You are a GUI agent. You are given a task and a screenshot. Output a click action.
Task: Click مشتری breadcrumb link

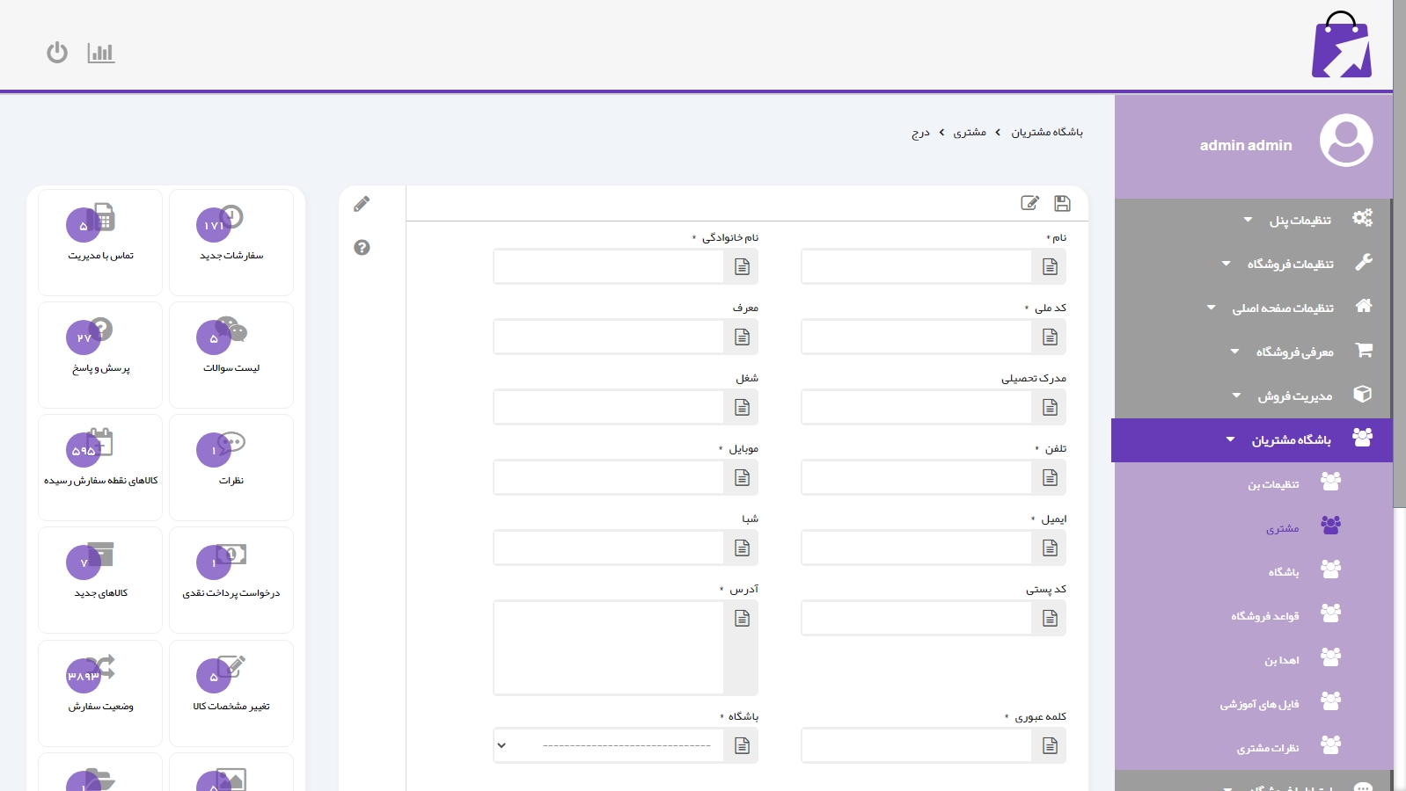[x=970, y=133]
